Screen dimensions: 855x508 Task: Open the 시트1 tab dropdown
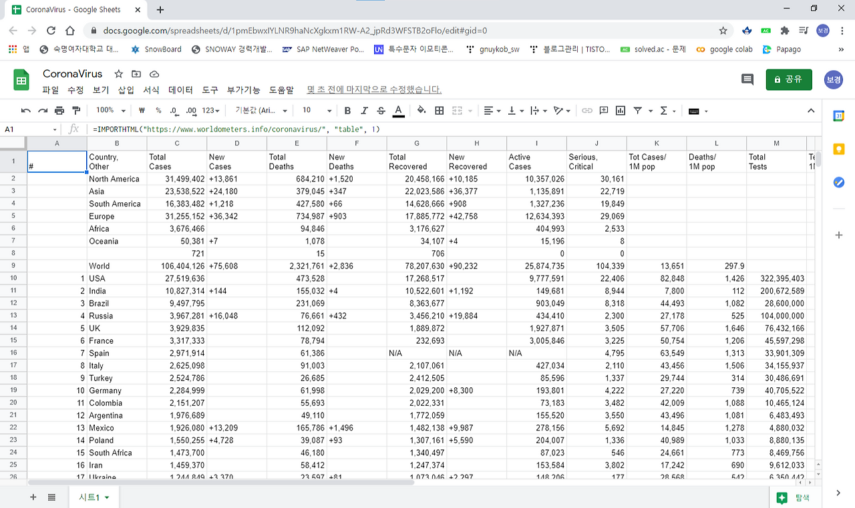tap(106, 497)
